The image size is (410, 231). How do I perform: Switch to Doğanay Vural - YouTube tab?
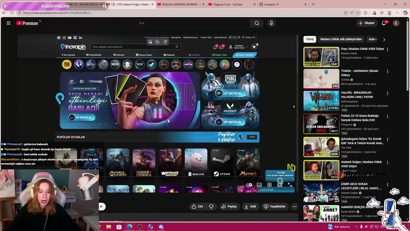pos(231,4)
